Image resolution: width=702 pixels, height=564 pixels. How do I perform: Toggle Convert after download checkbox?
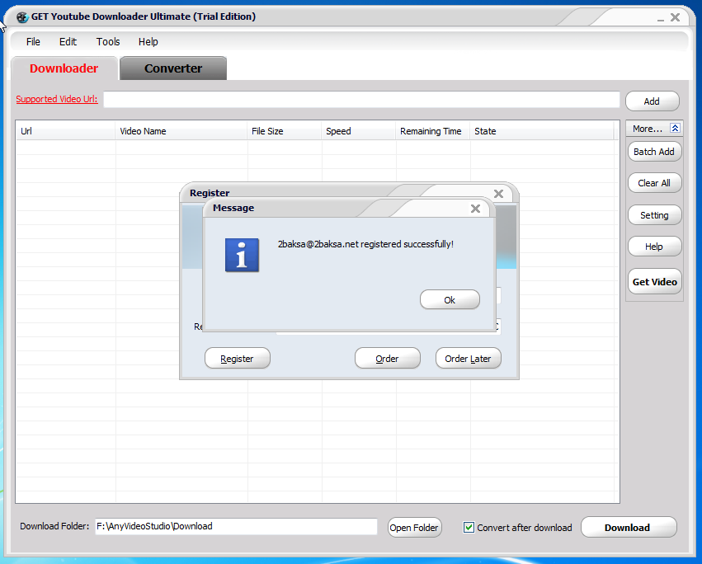(x=469, y=527)
